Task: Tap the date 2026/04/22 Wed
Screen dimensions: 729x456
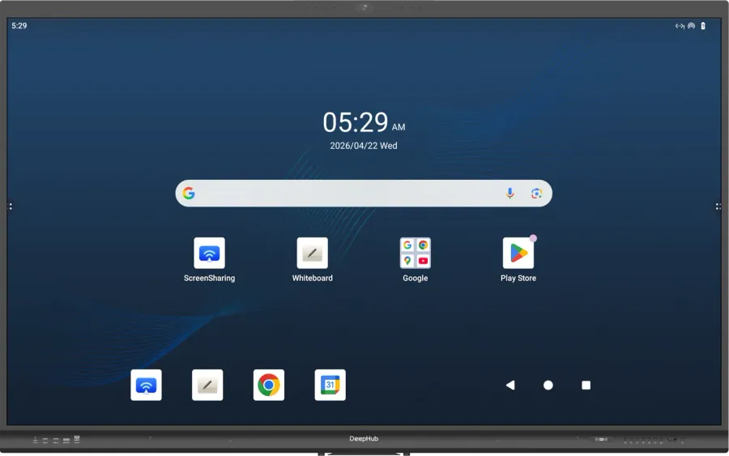Action: [x=364, y=146]
